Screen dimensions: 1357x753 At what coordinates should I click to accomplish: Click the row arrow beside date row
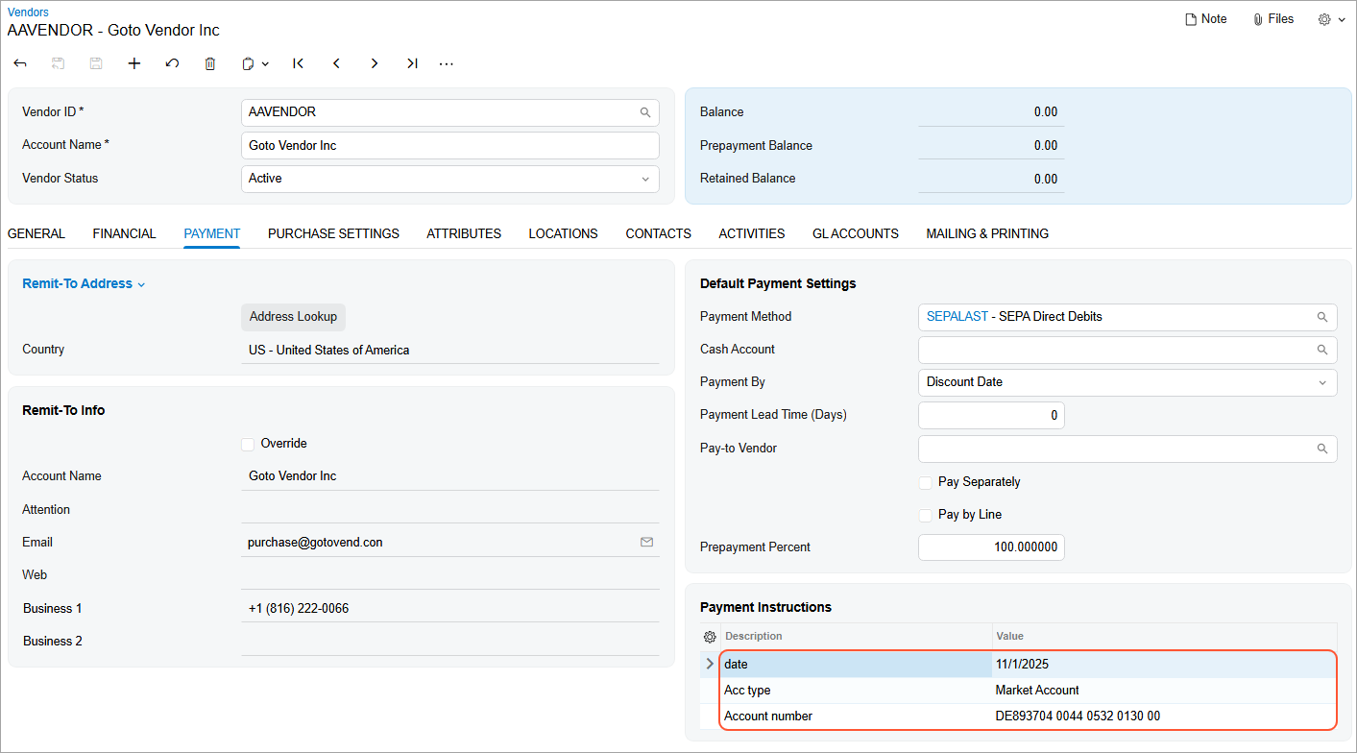710,664
